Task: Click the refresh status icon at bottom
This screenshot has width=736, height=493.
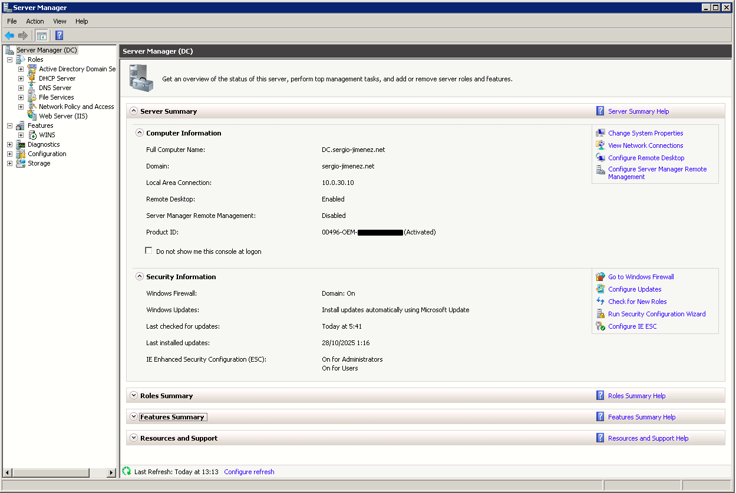Action: pos(127,471)
